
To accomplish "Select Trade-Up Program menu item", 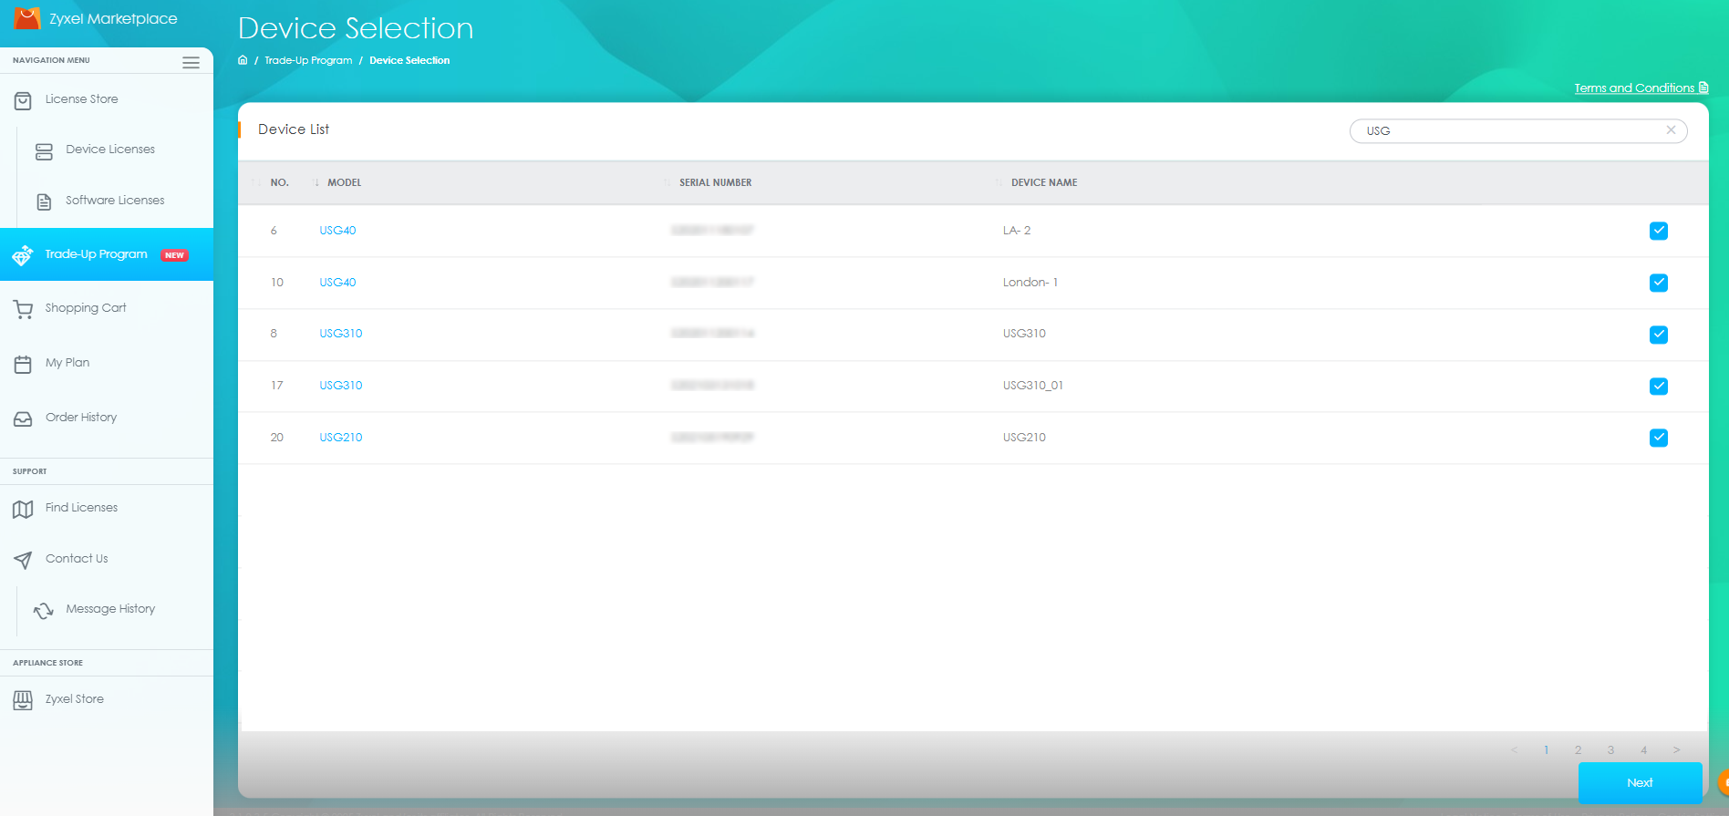I will point(107,254).
